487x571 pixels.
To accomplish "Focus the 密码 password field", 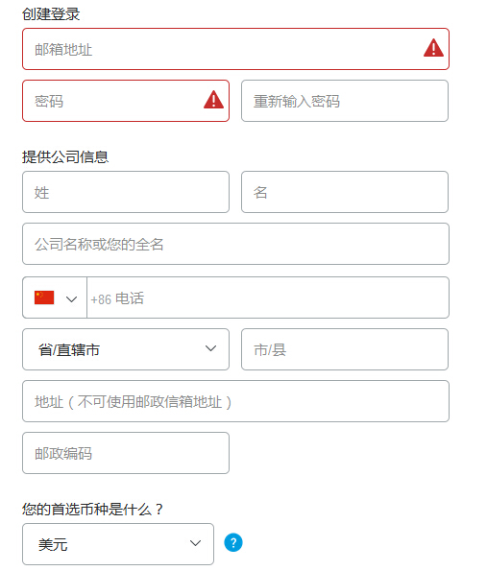I will click(126, 101).
